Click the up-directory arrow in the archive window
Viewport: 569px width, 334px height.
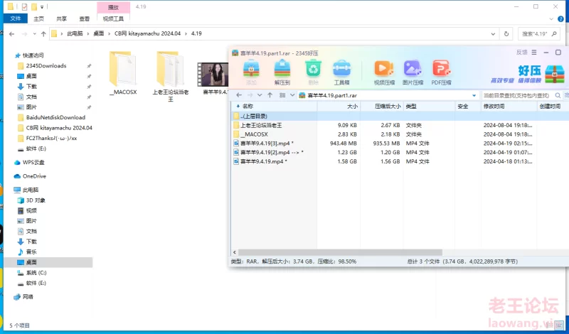pos(270,95)
